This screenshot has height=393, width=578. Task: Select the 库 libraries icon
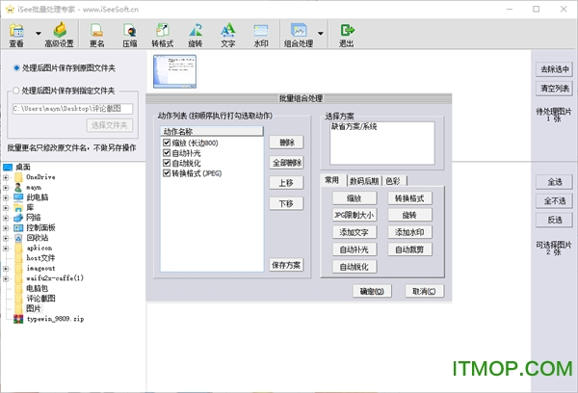click(x=18, y=207)
